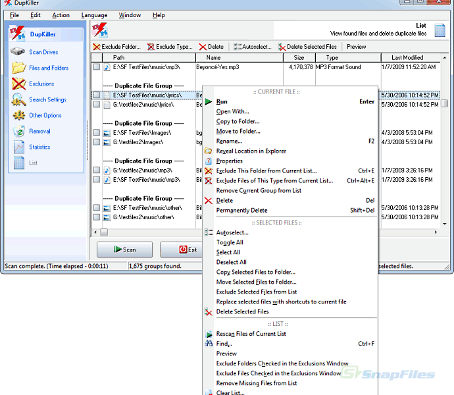Choose Remove Current Group from List

[290, 190]
